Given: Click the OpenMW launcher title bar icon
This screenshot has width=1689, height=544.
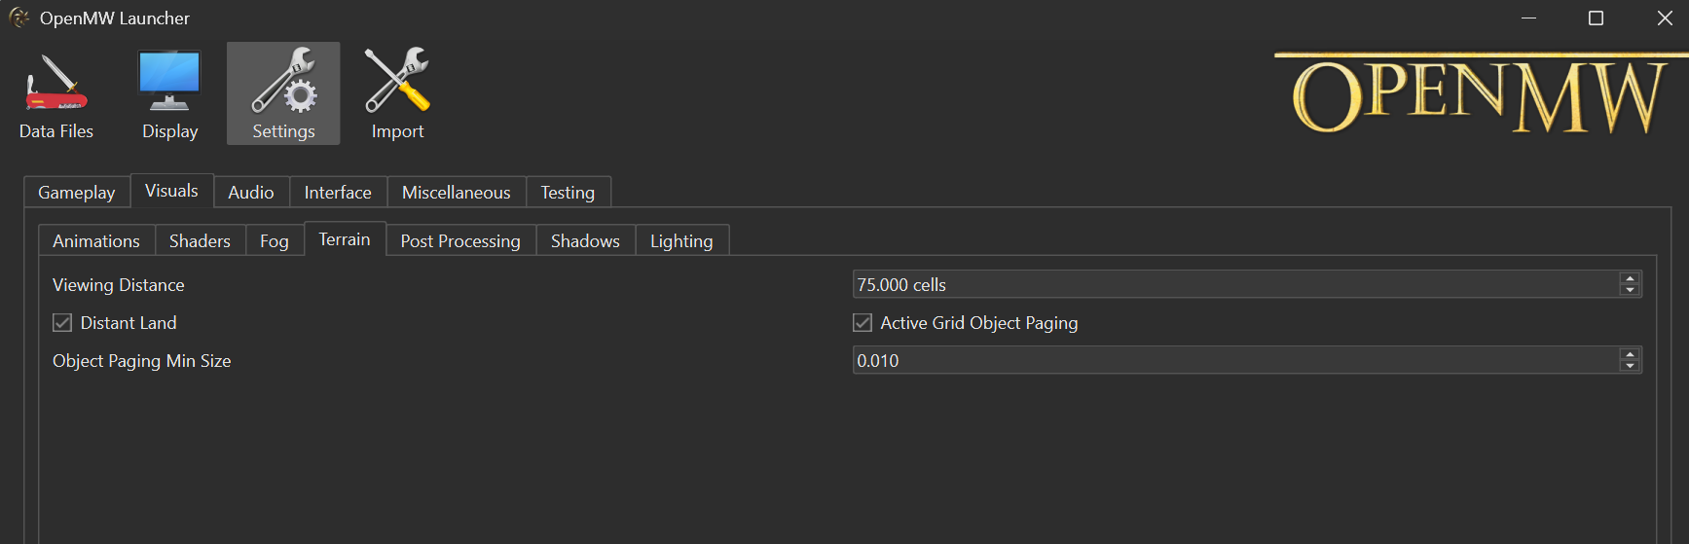Looking at the screenshot, I should [18, 18].
